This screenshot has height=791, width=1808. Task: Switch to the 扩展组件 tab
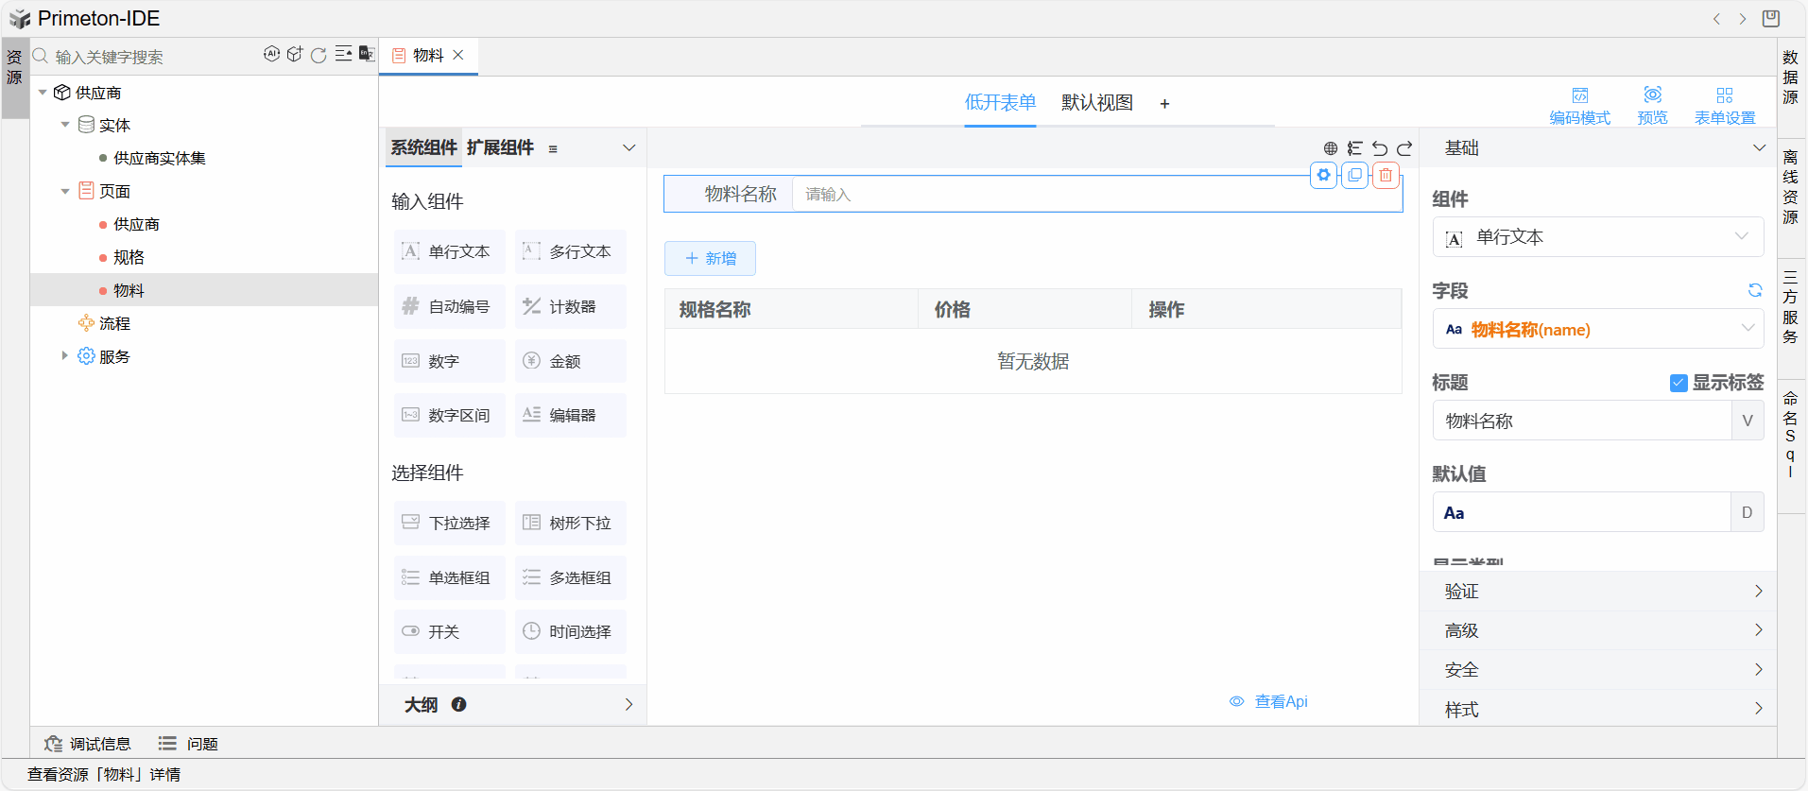coord(500,147)
